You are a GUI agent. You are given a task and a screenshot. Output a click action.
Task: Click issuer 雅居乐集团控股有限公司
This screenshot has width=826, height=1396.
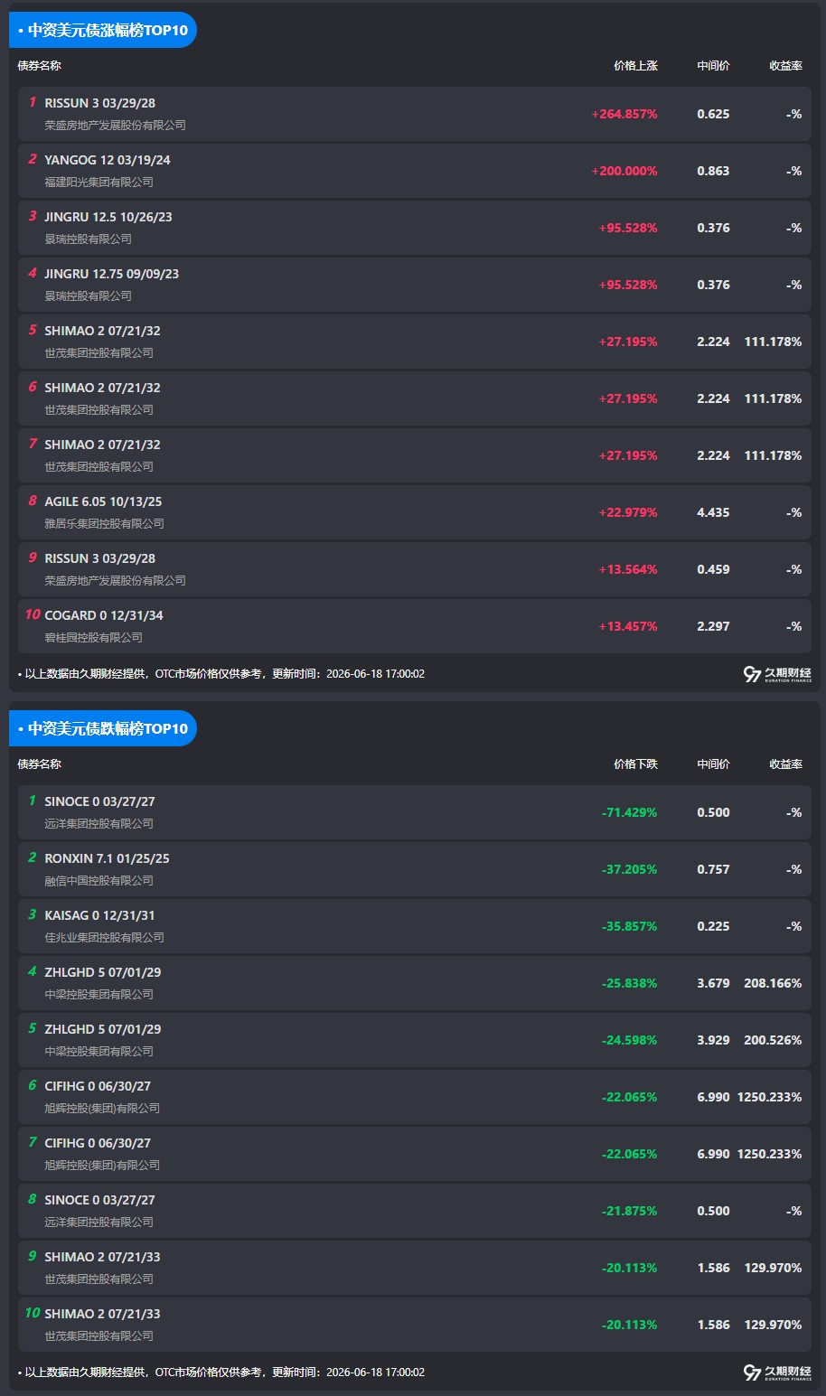click(x=105, y=524)
